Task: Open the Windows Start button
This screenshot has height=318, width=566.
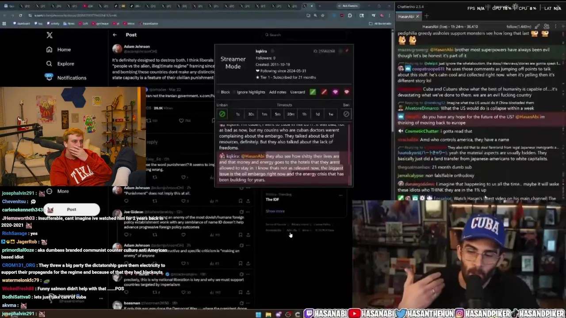Action: pyautogui.click(x=258, y=314)
